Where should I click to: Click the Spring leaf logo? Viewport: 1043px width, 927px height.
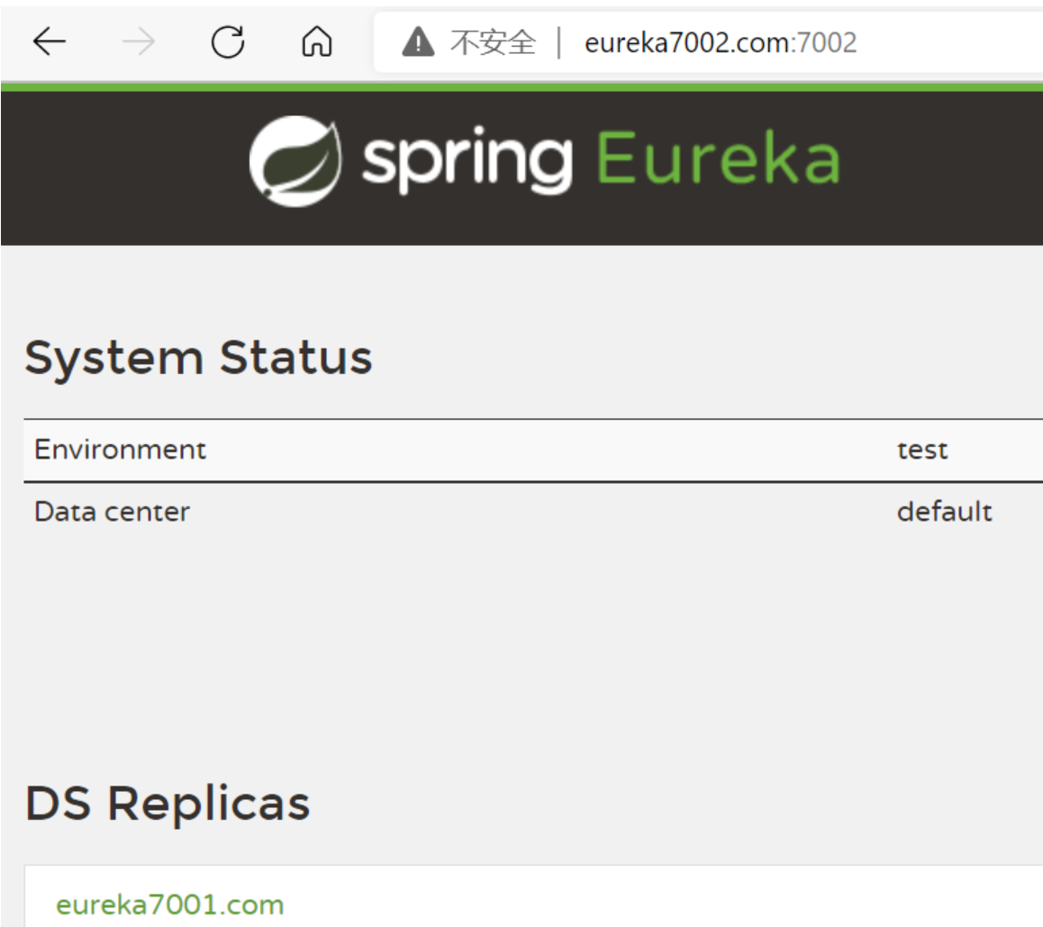tap(295, 161)
